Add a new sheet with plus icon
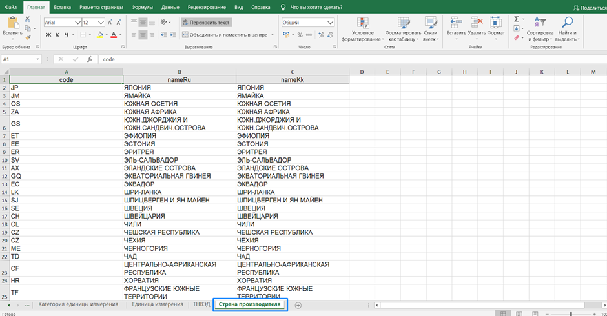 point(298,305)
